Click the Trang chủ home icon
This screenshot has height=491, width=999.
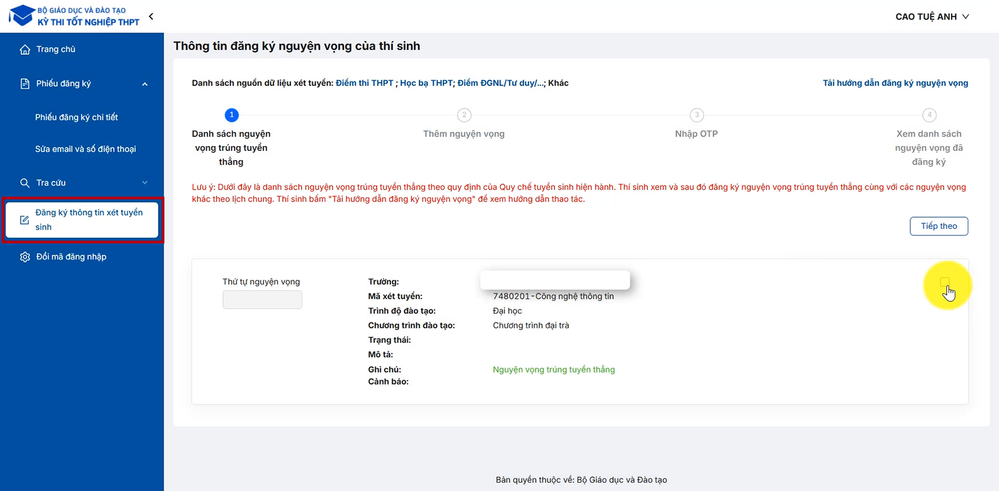(x=25, y=49)
